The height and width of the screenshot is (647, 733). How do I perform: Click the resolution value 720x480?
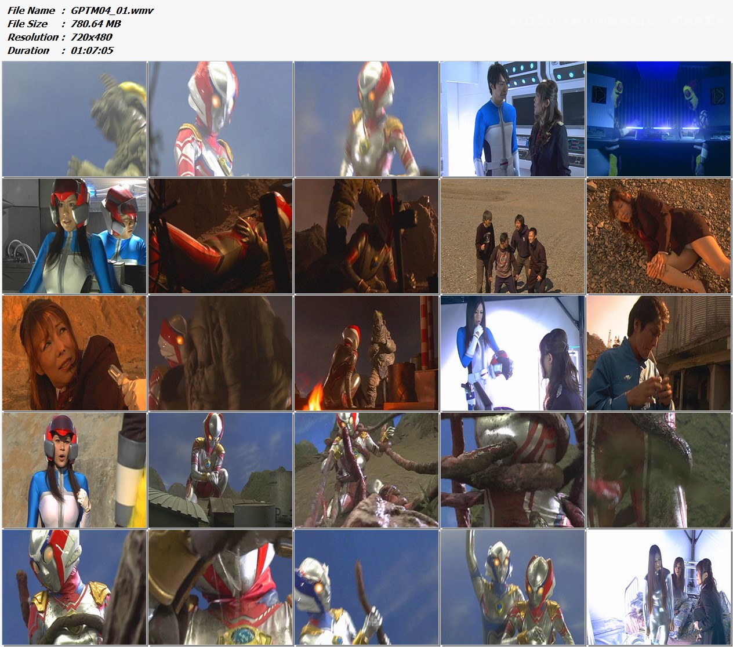tap(92, 37)
